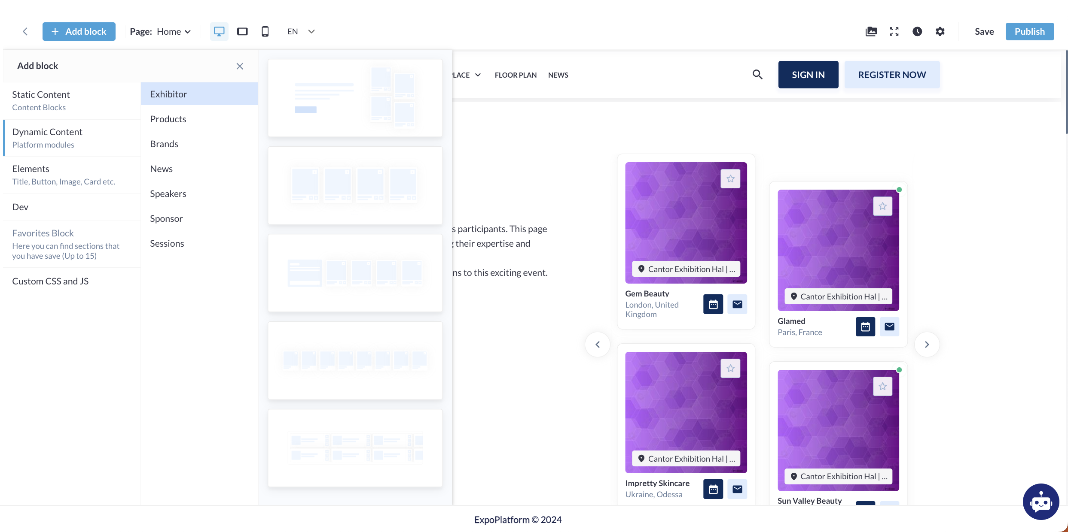Select Brands module

[x=199, y=144]
